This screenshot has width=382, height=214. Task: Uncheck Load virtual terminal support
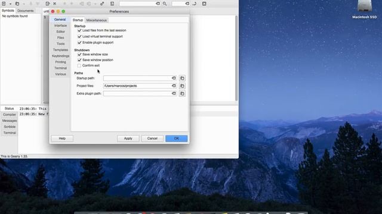(x=79, y=36)
